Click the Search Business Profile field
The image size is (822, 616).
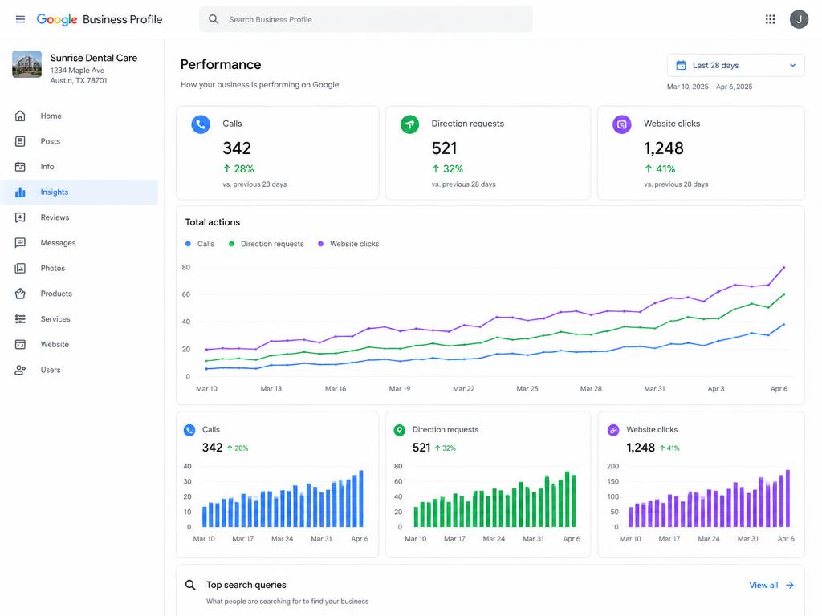coord(366,19)
